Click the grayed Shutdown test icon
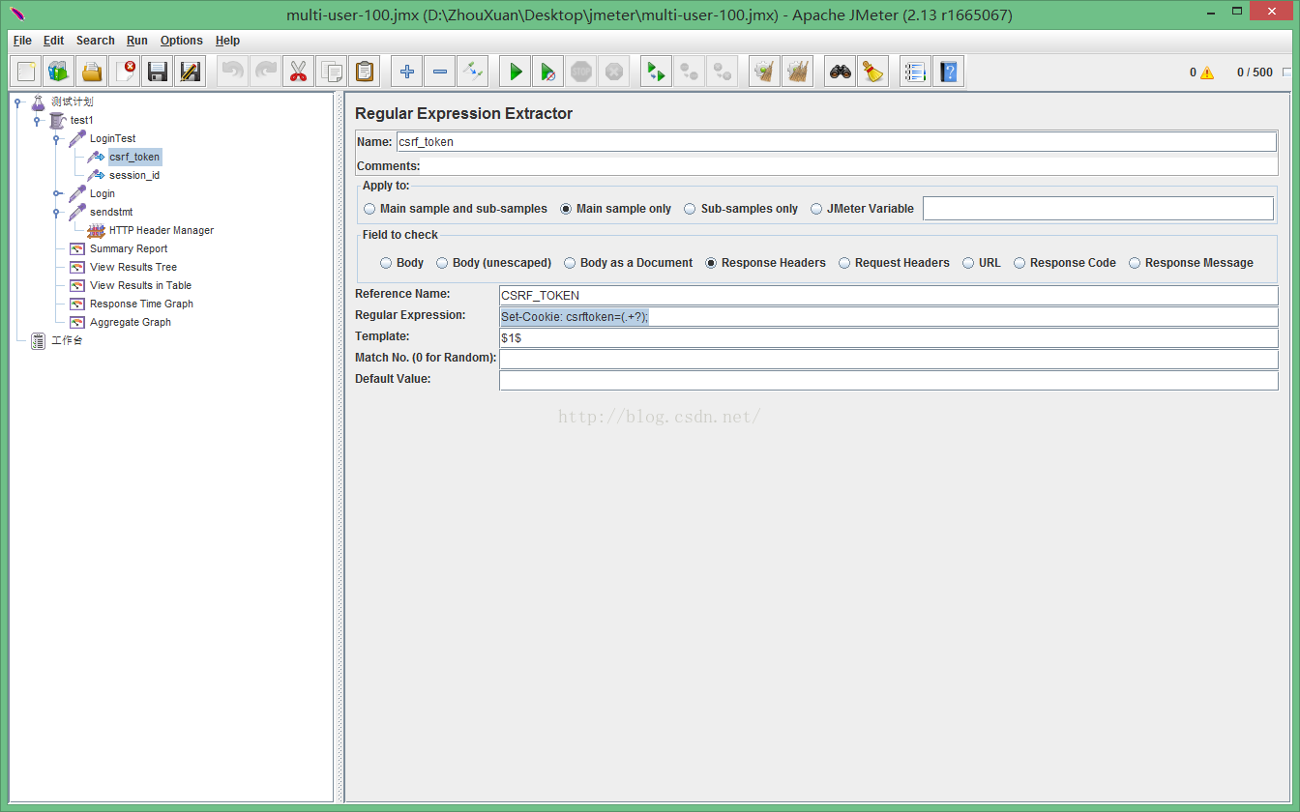Screen dimensions: 1300x812 point(614,72)
